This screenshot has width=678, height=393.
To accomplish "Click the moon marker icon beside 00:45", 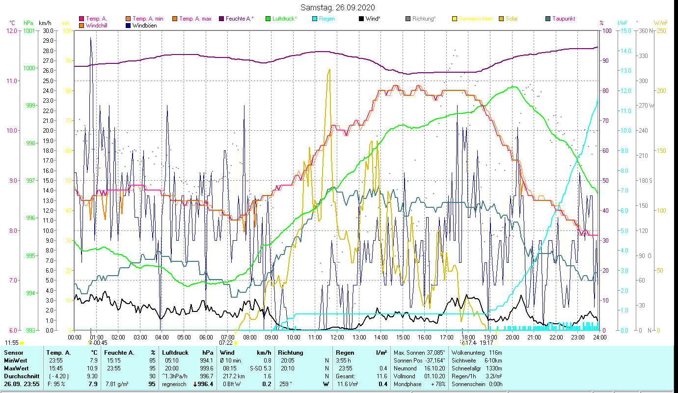I will coord(90,342).
